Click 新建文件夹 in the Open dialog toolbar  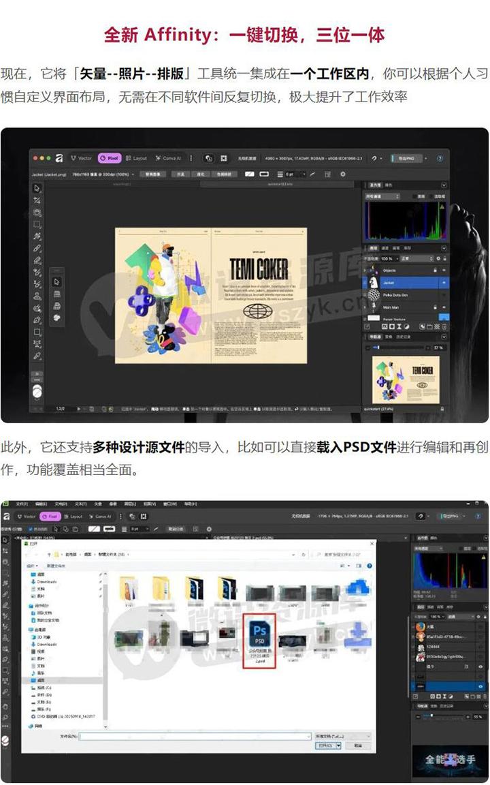56,566
